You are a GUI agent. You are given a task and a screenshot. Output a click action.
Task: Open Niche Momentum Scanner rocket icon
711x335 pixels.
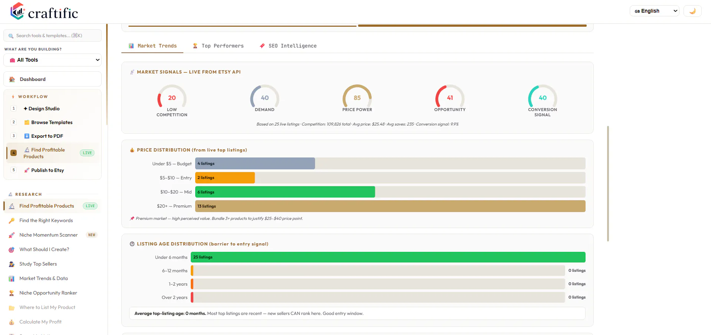coord(12,235)
